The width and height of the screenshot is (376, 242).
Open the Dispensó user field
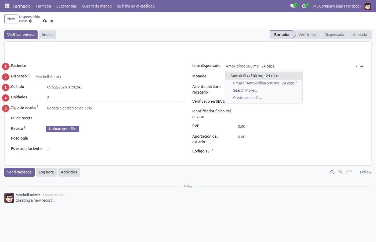click(109, 77)
